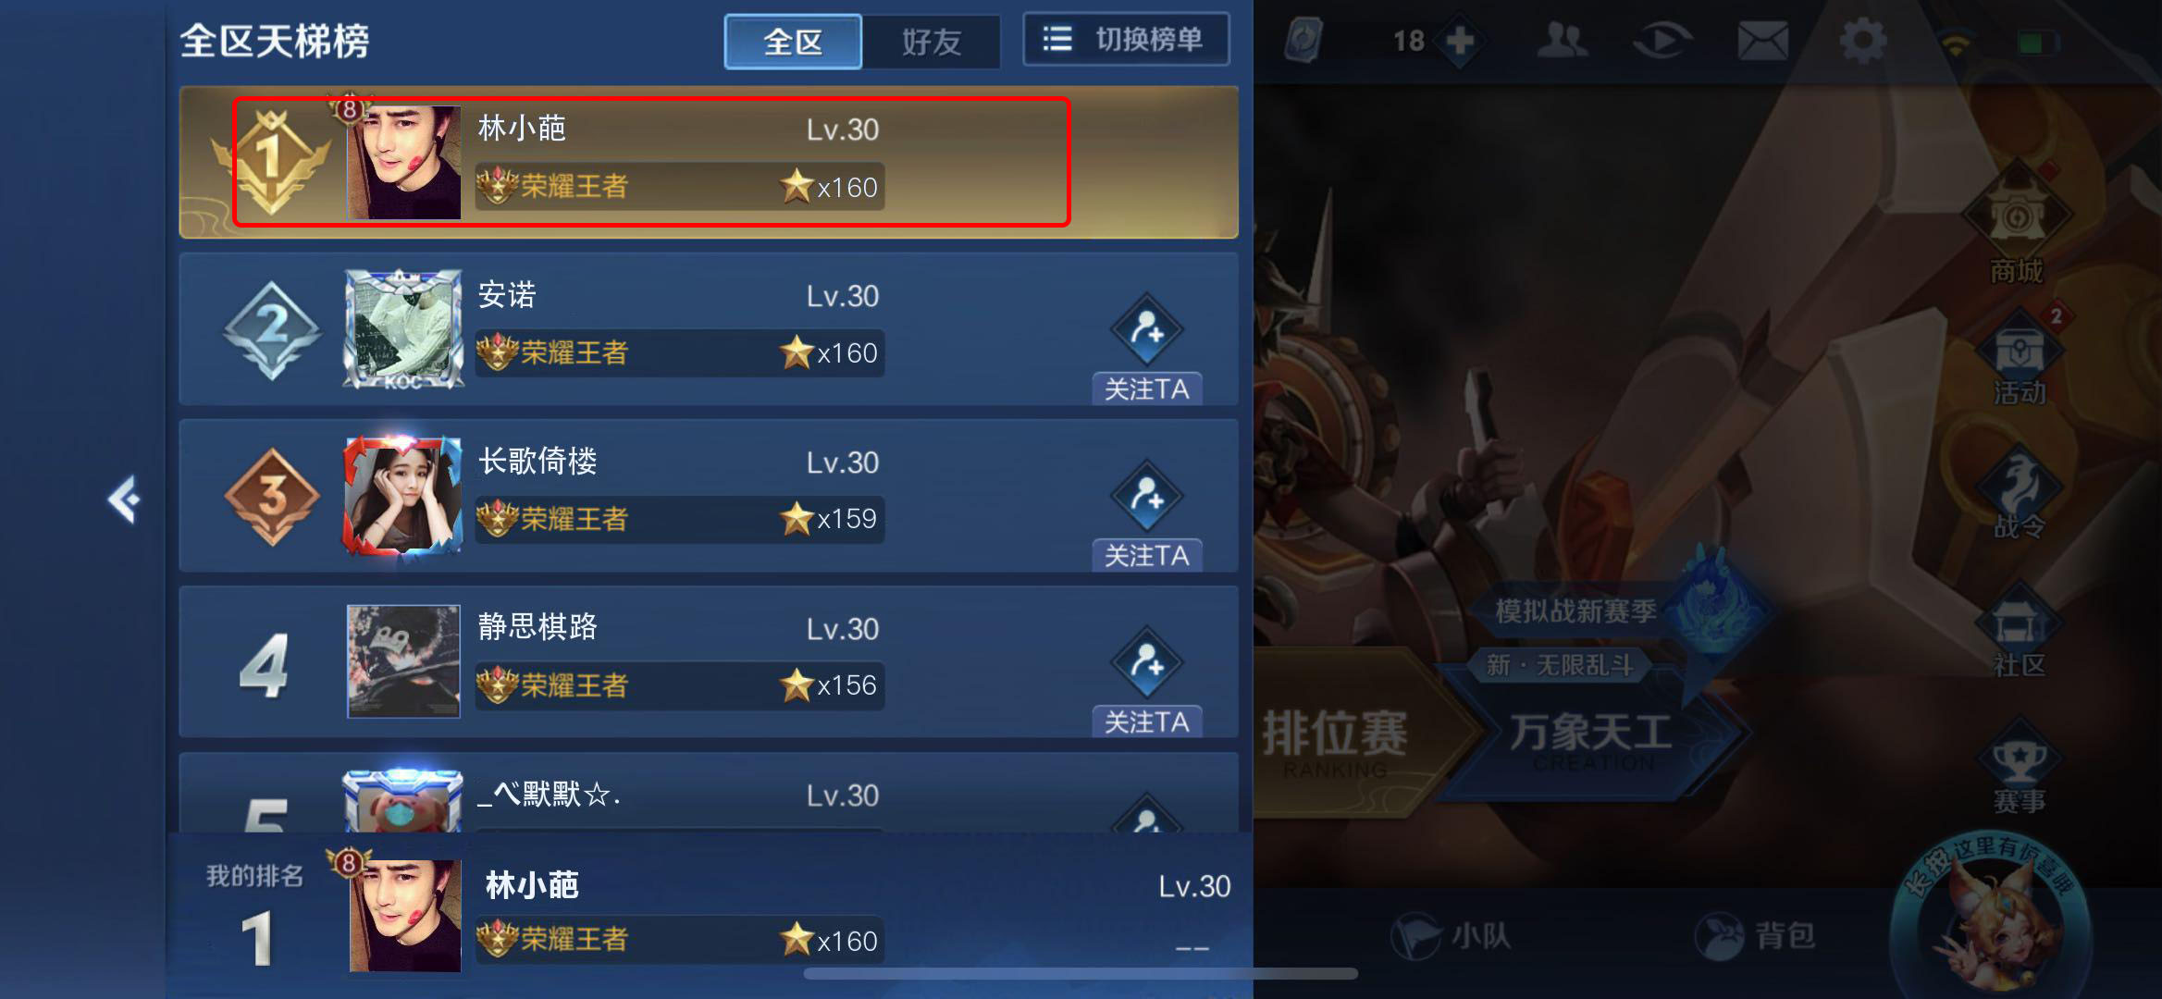Follow player 静思棋路 with 关注TA
Viewport: 2162px width, 999px height.
(x=1147, y=721)
